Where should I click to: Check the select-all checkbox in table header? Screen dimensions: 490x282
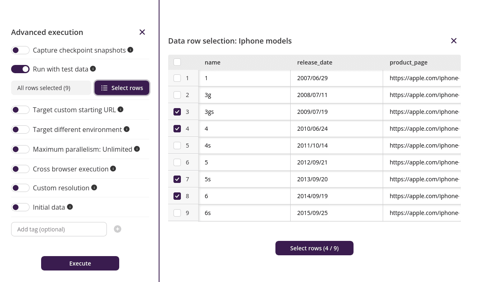pos(177,61)
